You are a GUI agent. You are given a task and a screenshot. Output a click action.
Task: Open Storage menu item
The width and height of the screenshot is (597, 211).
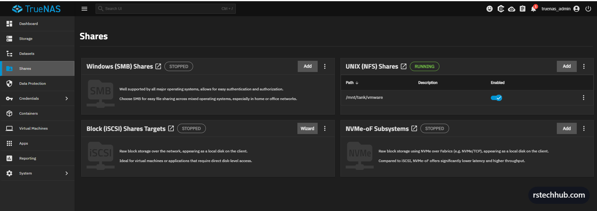pos(37,39)
